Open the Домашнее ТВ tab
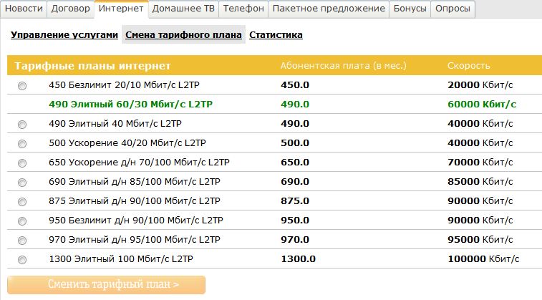 coord(184,9)
